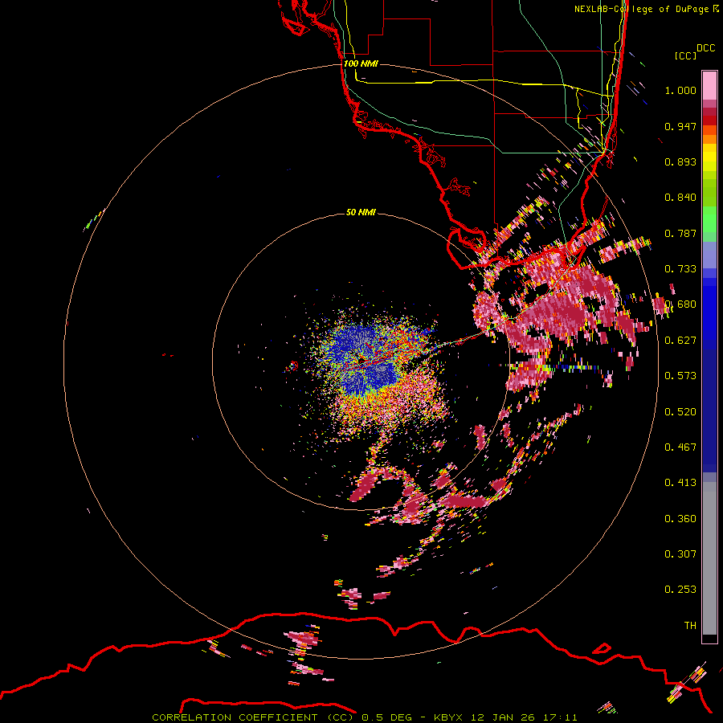Select the 0.360 scale value

click(680, 519)
